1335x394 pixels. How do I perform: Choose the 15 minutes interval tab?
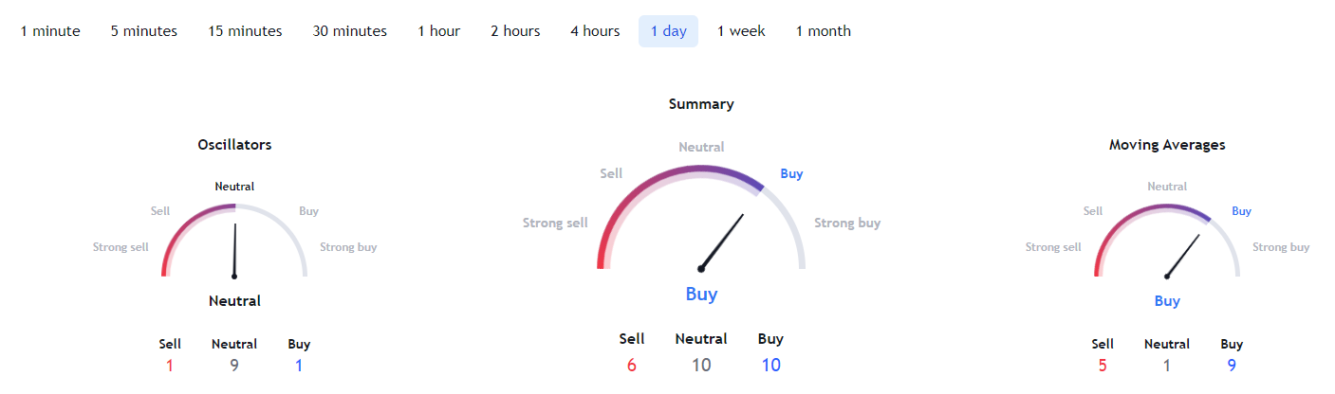click(x=245, y=31)
